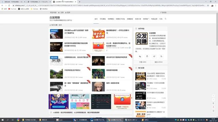Open the 网赚教程 navigation item
218x122 pixels.
pyautogui.click(x=130, y=19)
